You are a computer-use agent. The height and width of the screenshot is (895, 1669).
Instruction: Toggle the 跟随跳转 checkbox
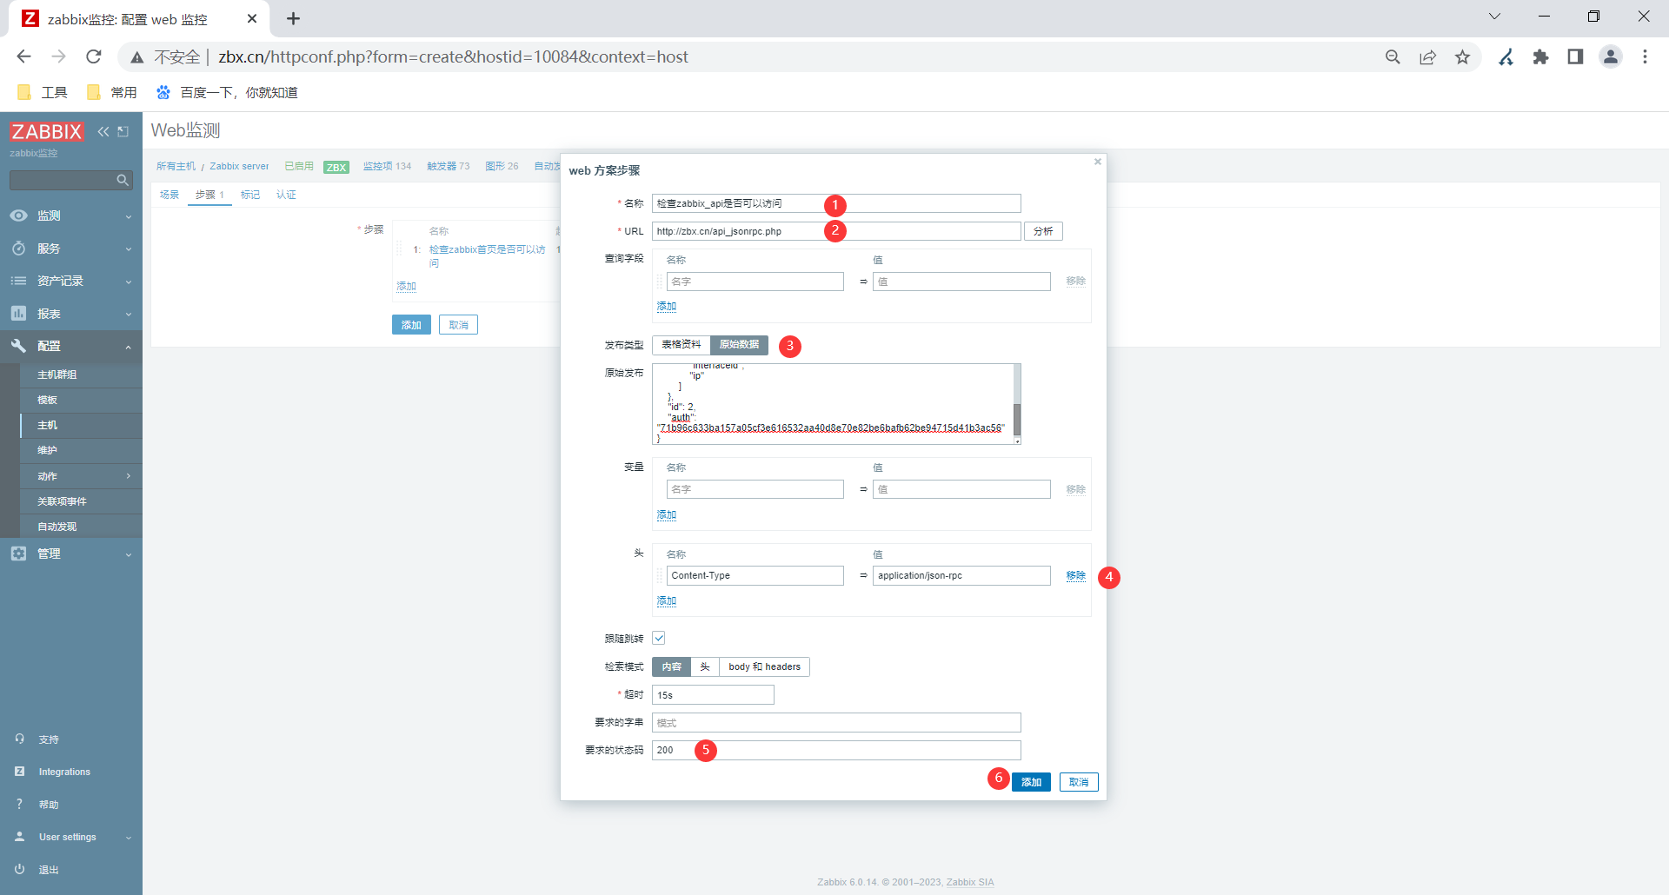pyautogui.click(x=659, y=638)
